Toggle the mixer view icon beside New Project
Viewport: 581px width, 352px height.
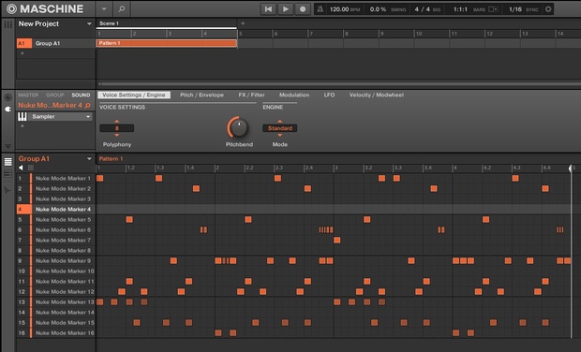[7, 24]
